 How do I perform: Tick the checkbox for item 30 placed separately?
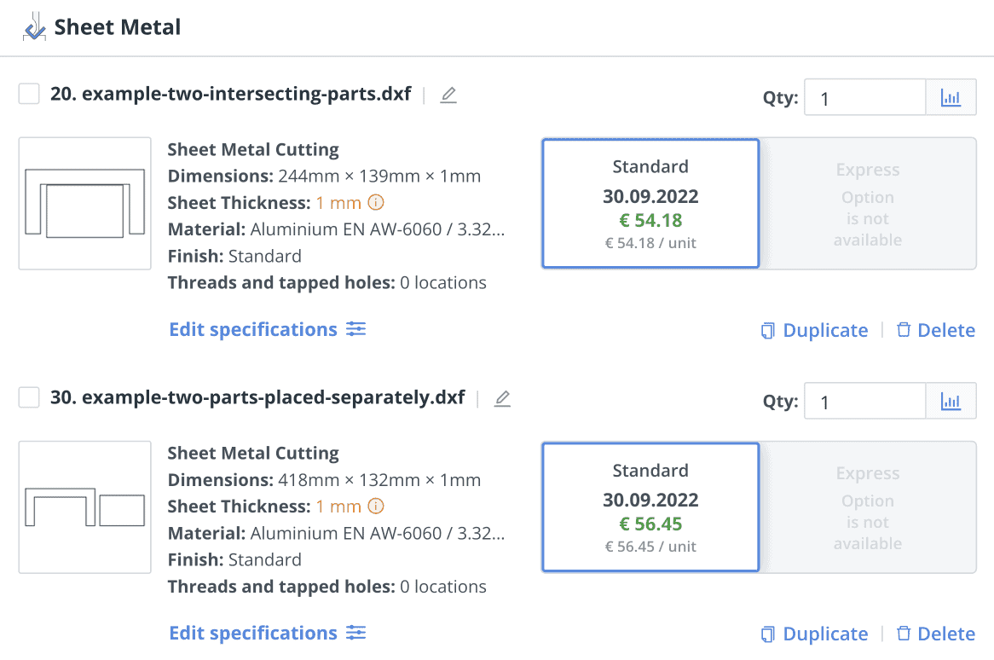[x=30, y=397]
